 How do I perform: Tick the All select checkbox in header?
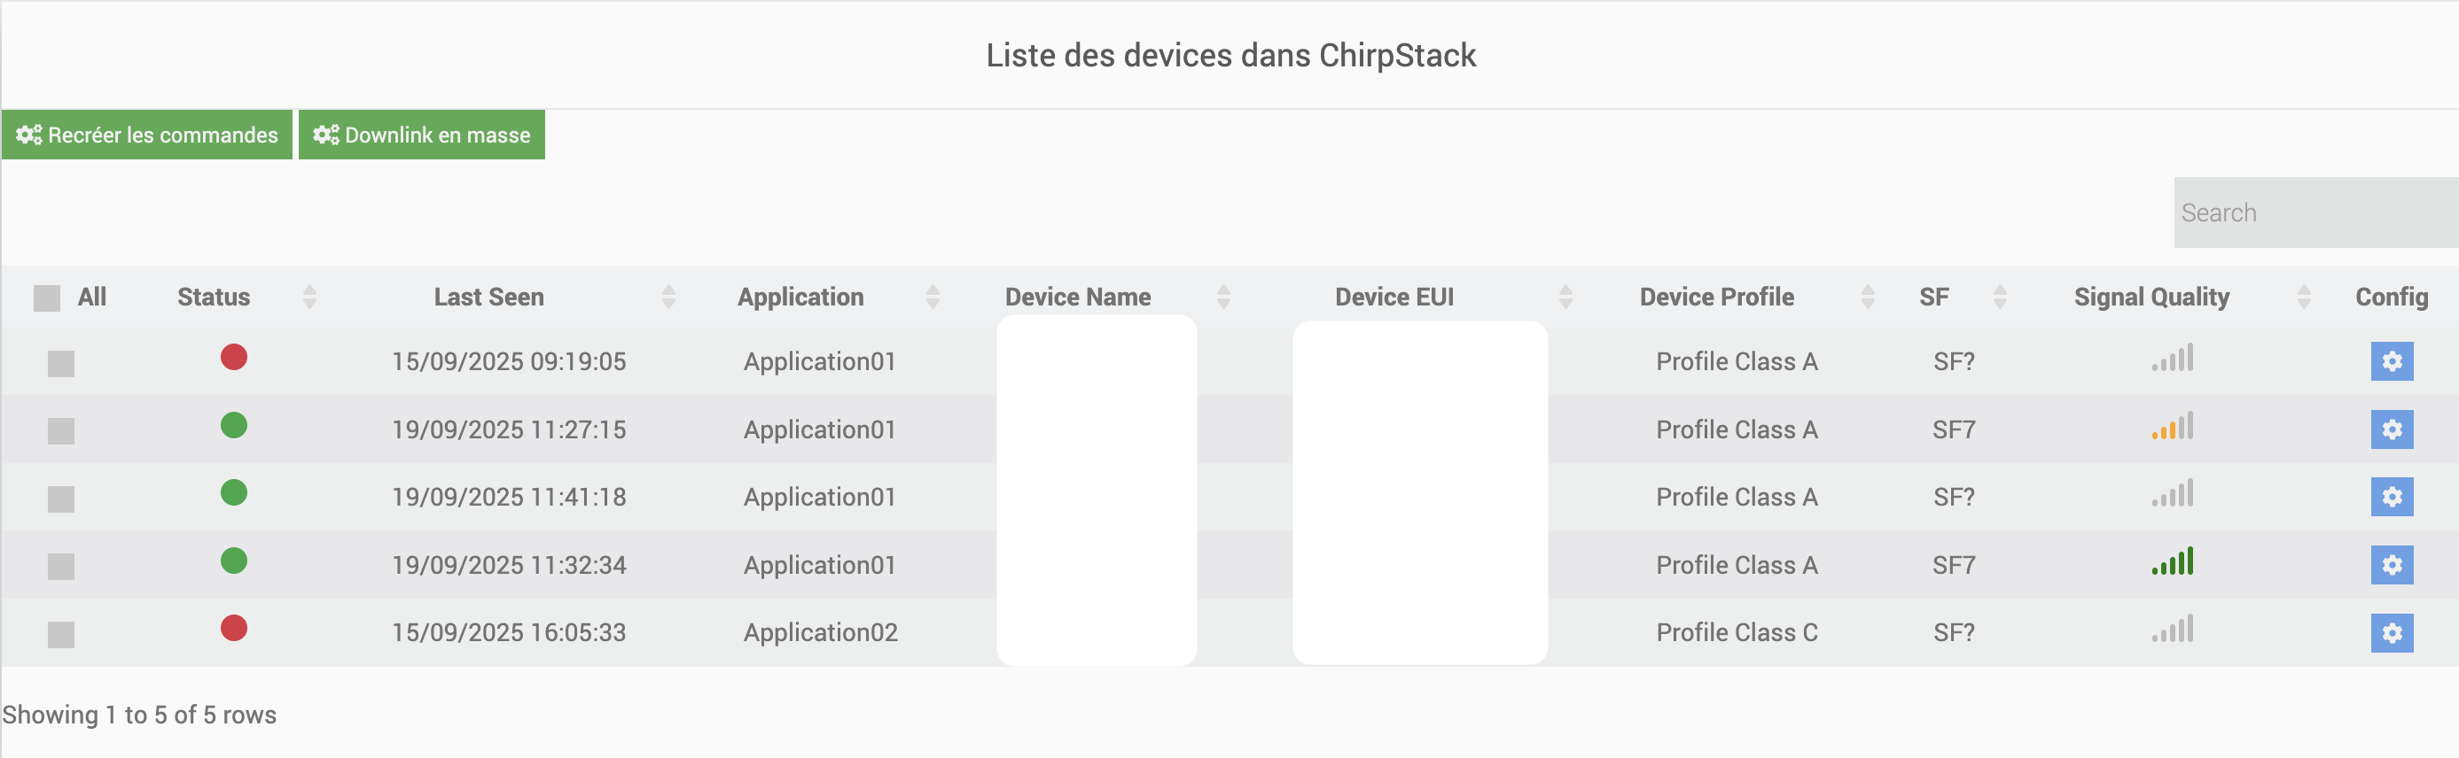pos(47,298)
